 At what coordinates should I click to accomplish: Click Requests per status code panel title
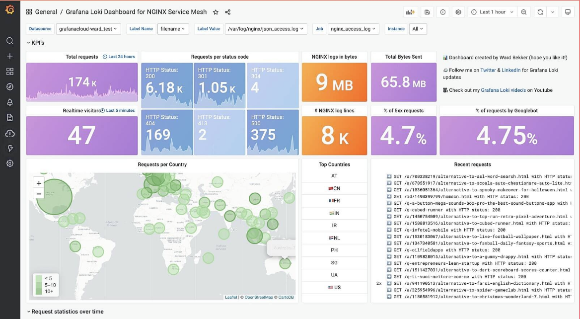[x=219, y=57]
